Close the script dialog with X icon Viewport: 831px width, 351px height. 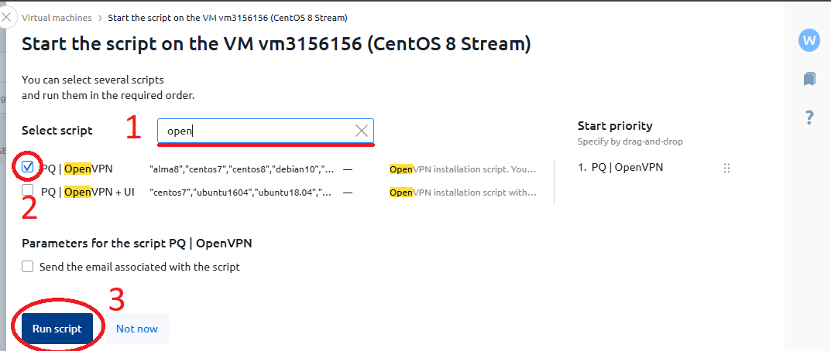[6, 17]
